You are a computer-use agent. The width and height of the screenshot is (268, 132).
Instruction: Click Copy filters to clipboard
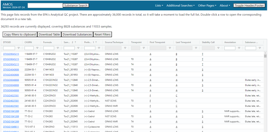[20, 34]
